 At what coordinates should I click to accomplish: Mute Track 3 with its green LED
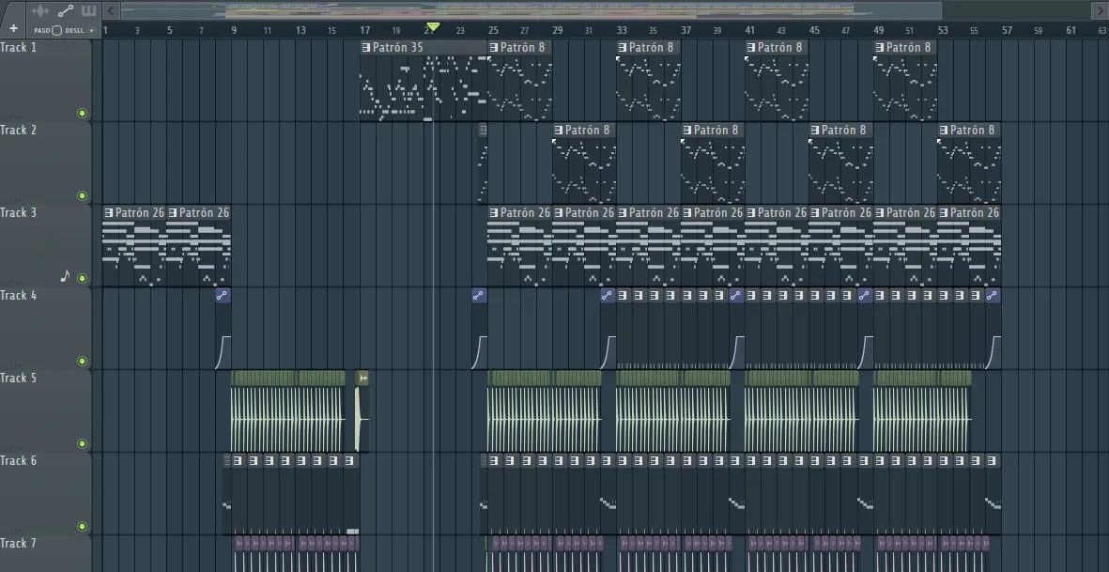pyautogui.click(x=82, y=279)
